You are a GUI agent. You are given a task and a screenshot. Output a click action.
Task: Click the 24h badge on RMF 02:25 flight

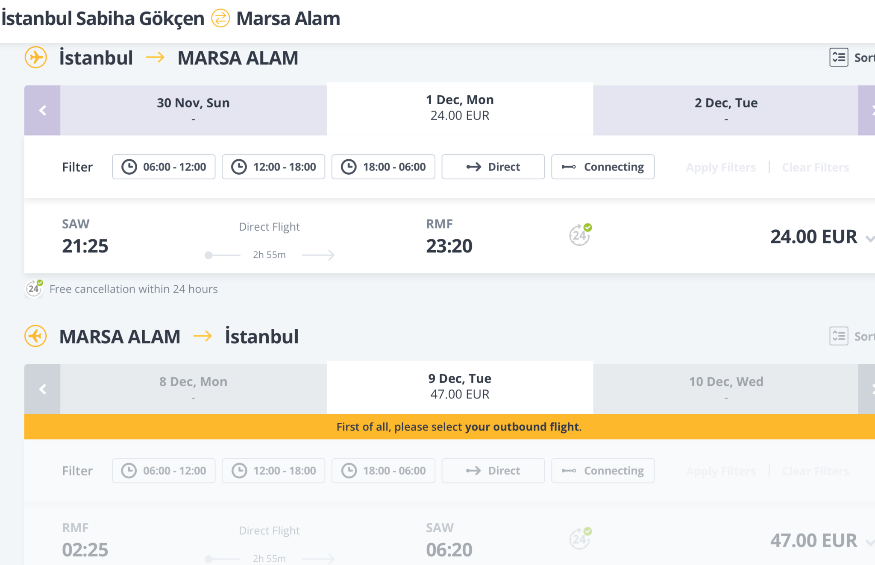click(580, 539)
